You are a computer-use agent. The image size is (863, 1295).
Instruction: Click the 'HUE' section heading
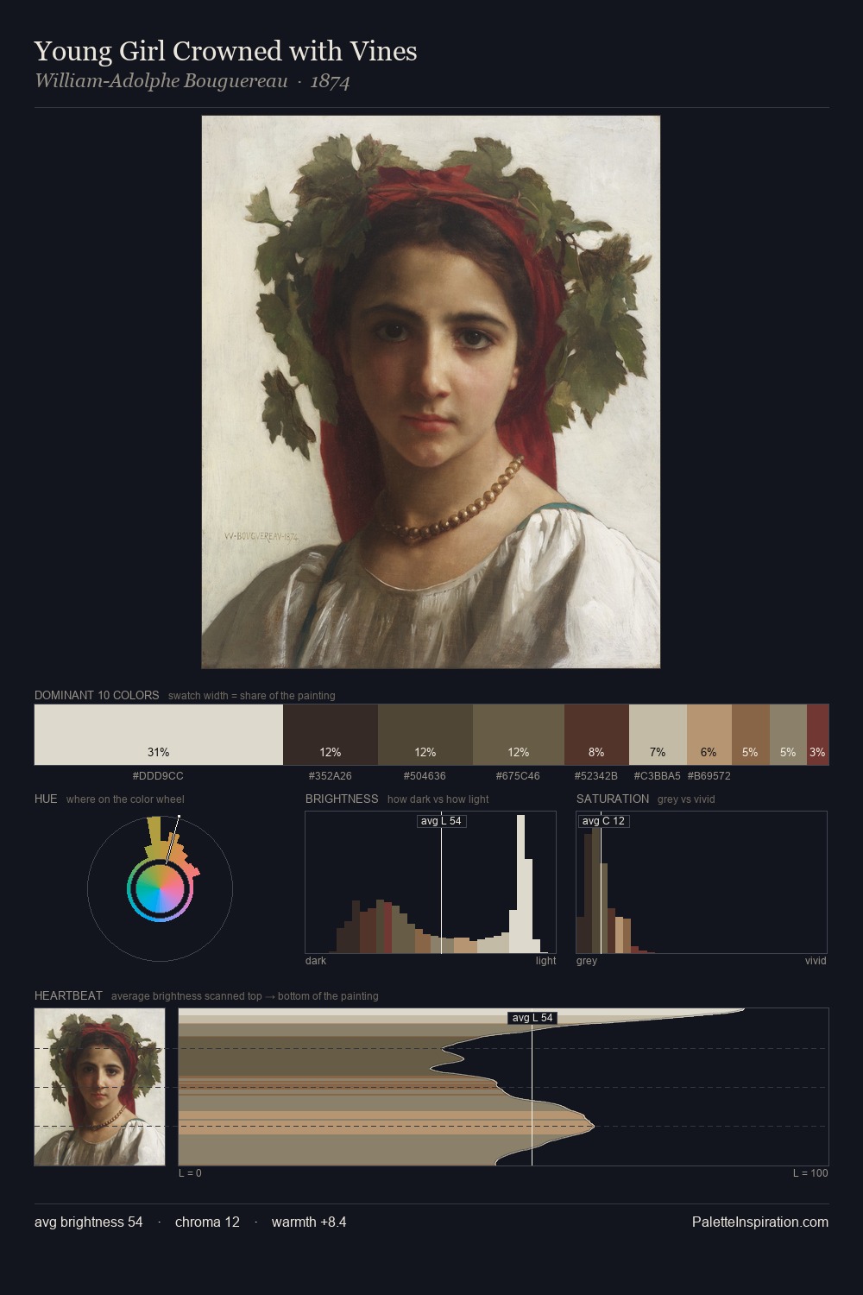46,799
